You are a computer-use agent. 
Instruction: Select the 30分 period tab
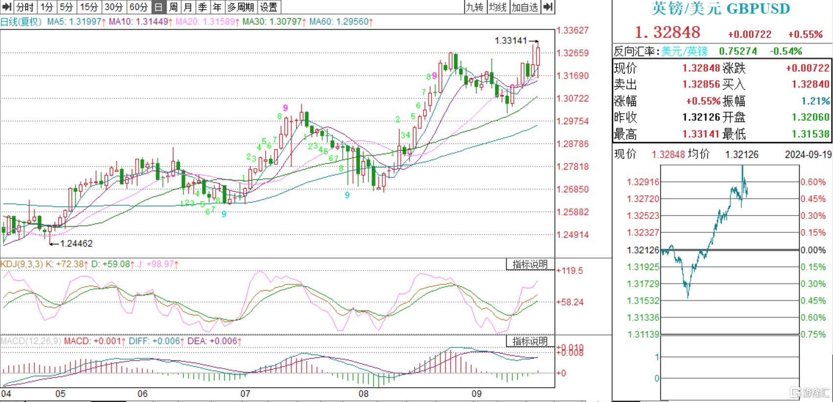coord(114,7)
